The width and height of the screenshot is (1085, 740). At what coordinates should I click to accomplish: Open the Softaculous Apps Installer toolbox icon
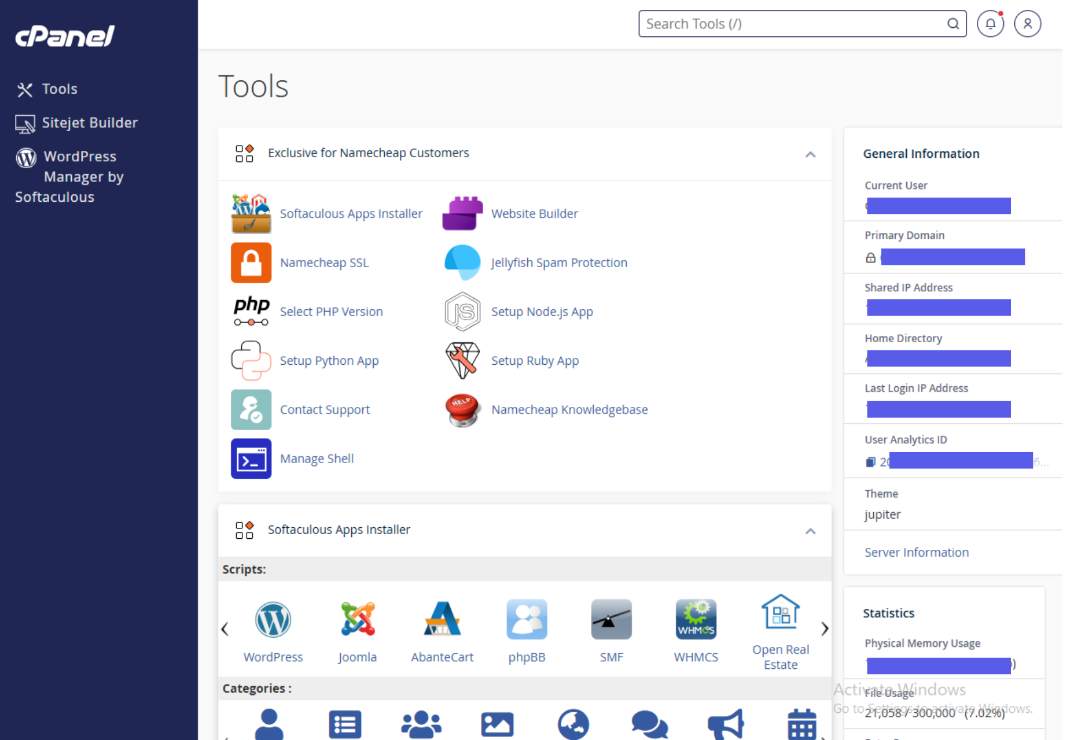tap(251, 213)
